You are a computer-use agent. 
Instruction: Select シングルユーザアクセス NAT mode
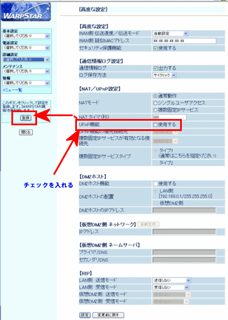155,103
